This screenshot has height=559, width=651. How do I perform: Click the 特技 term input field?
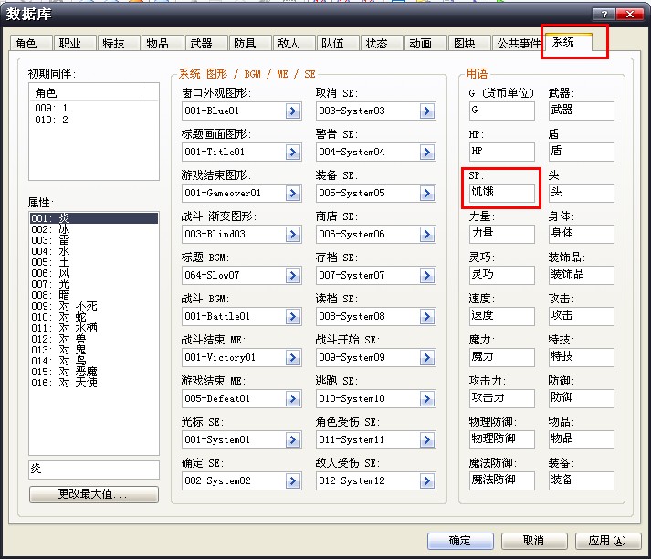coord(582,357)
